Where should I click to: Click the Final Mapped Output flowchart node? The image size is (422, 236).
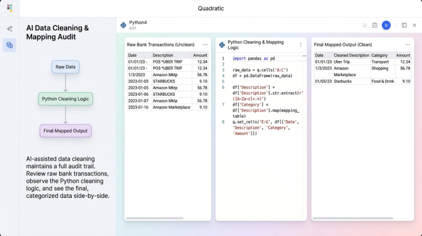(x=65, y=130)
